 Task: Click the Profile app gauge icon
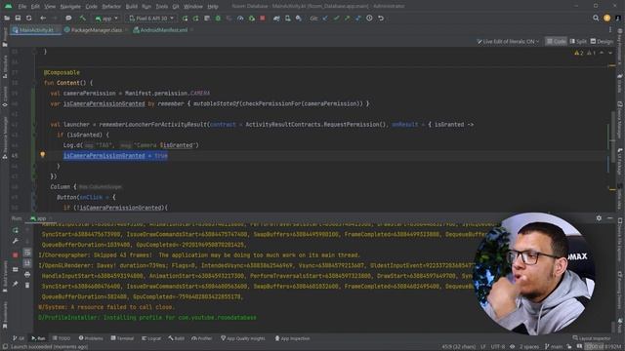(x=240, y=19)
